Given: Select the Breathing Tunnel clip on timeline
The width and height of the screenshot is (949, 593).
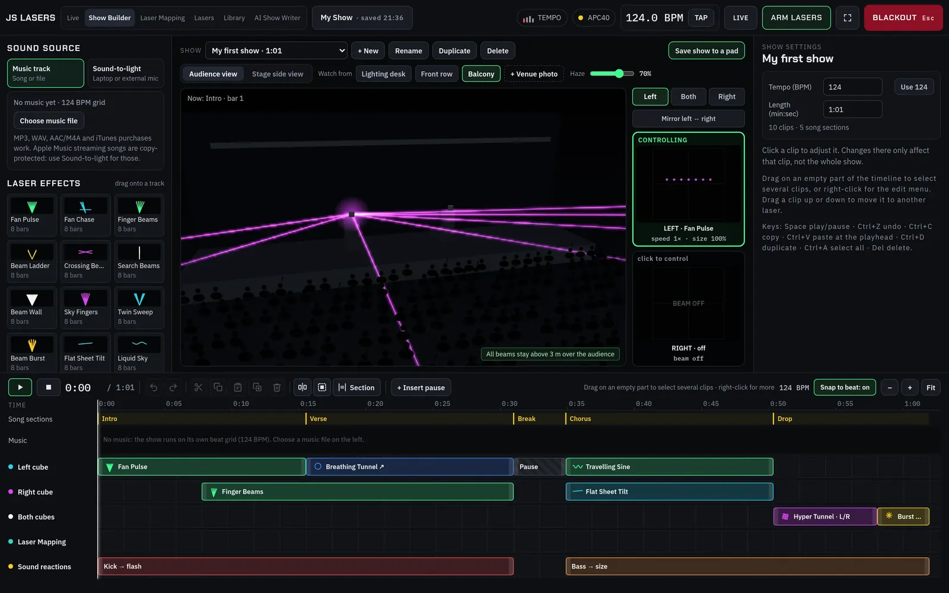Looking at the screenshot, I should tap(410, 467).
